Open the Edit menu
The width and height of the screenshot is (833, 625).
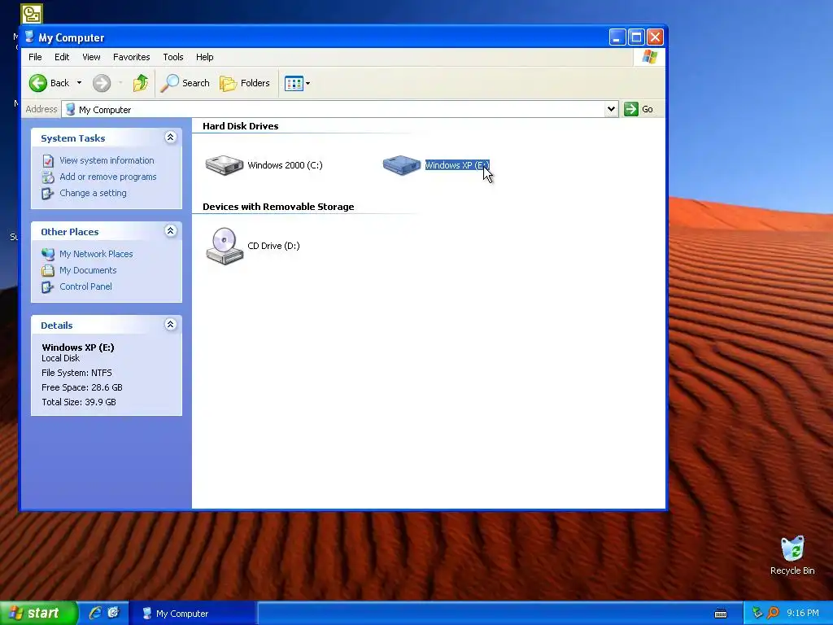coord(62,57)
